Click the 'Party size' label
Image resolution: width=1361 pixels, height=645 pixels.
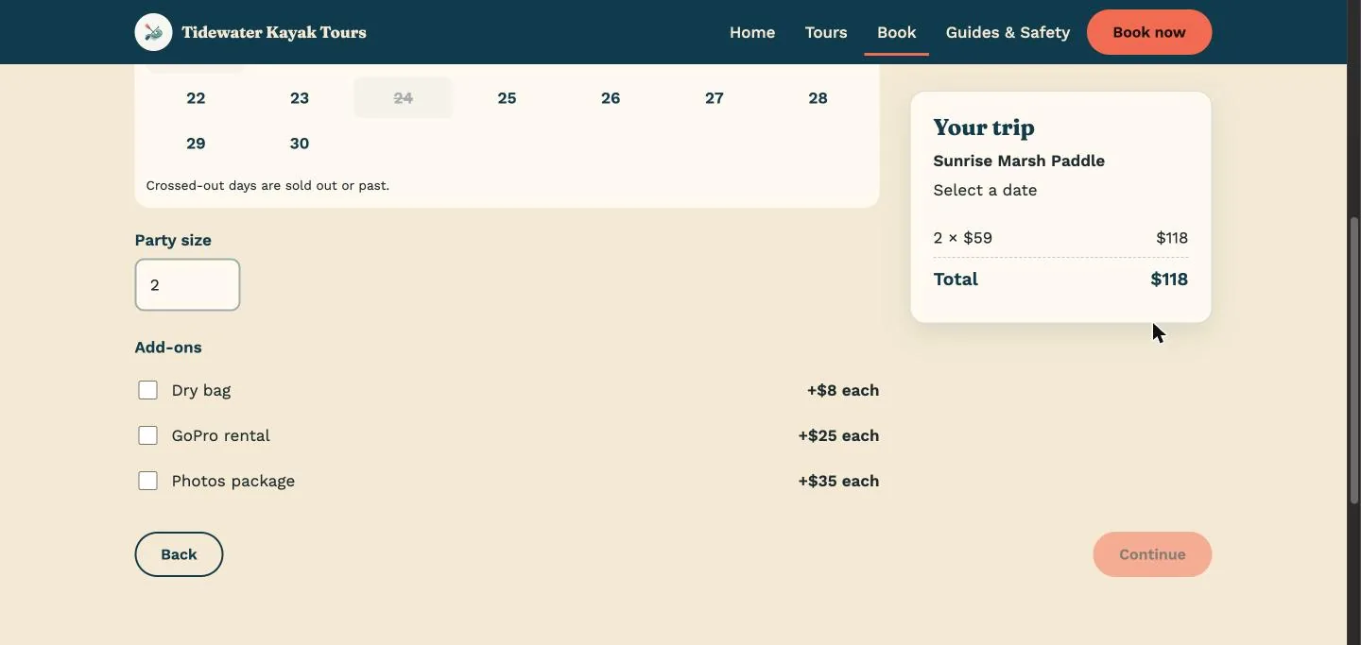(173, 240)
